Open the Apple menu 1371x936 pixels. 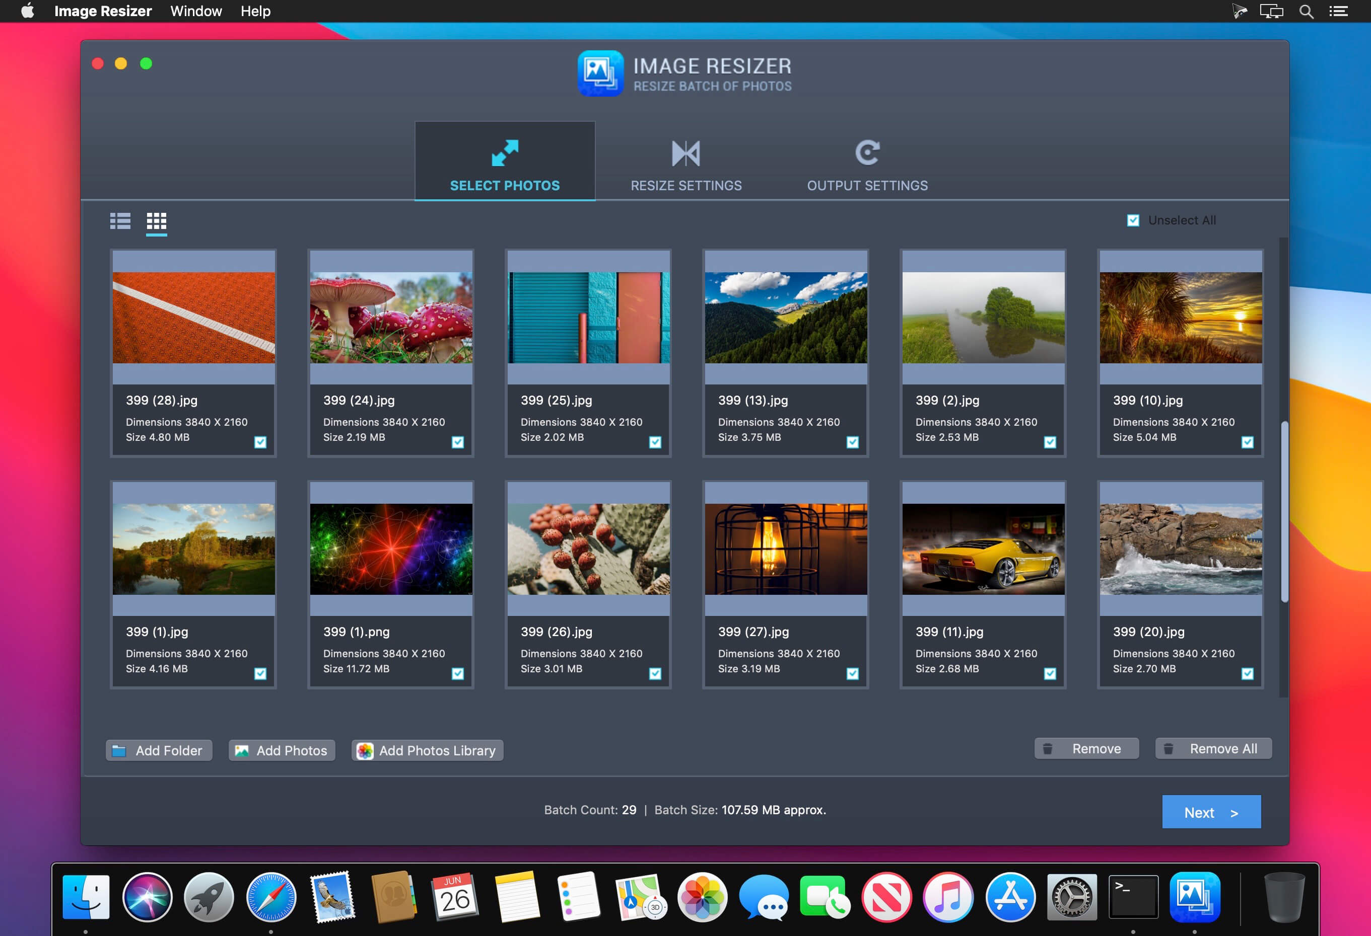[28, 11]
